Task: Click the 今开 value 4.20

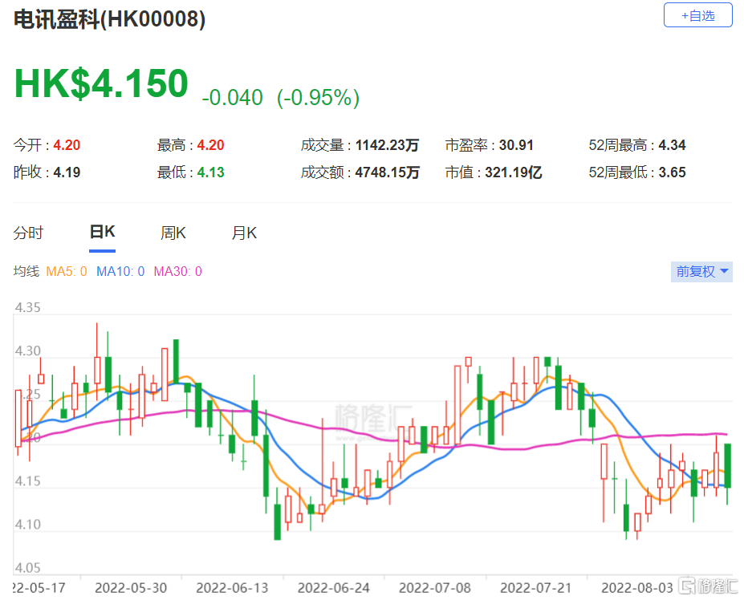Action: (x=67, y=145)
